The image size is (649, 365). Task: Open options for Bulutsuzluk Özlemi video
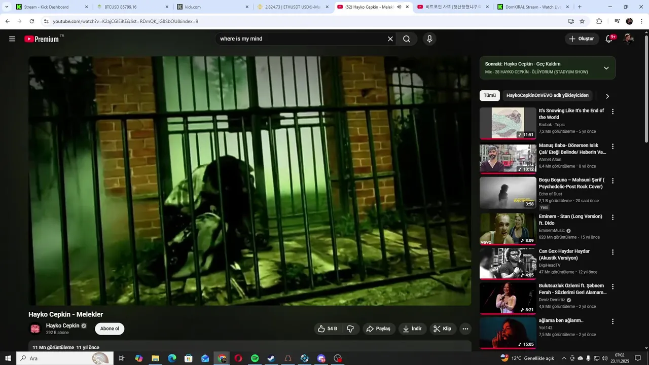[612, 286]
